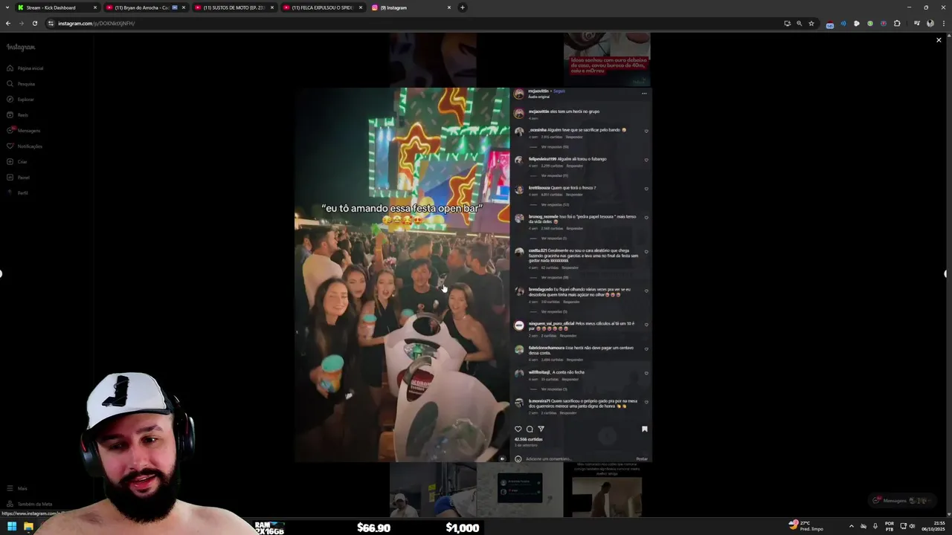The image size is (952, 535).
Task: Expand replies under willfreitasjl_'s comment
Action: (x=554, y=389)
